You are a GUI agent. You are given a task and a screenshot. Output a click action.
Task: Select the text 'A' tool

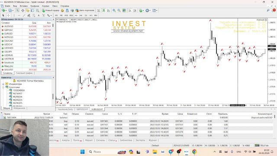point(39,16)
